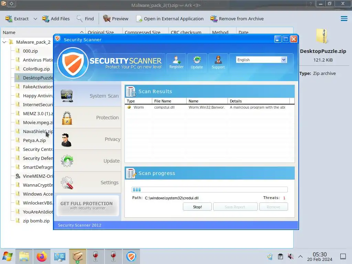Open the Ark hamburger menu
This screenshot has width=352, height=264.
point(344,19)
